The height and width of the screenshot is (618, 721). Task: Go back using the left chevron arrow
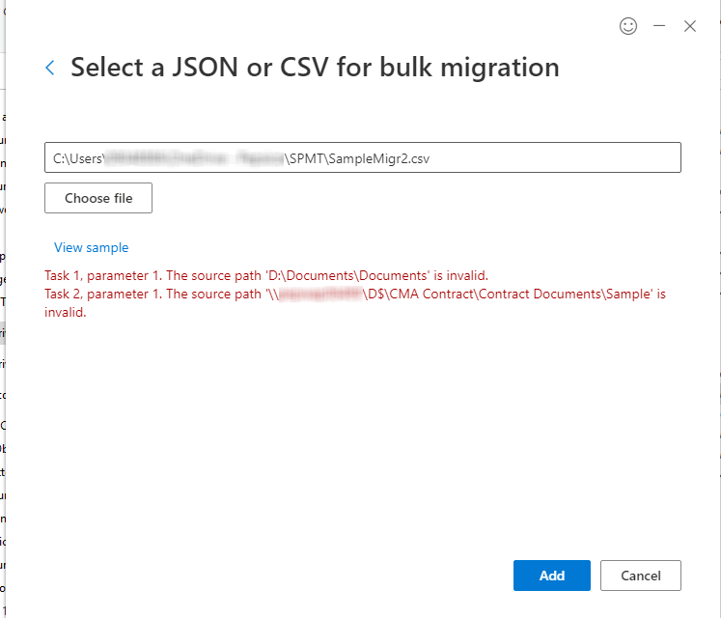50,68
